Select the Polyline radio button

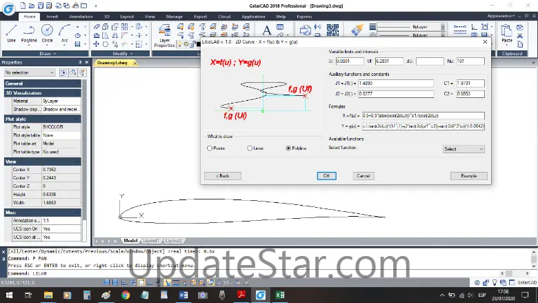click(288, 148)
